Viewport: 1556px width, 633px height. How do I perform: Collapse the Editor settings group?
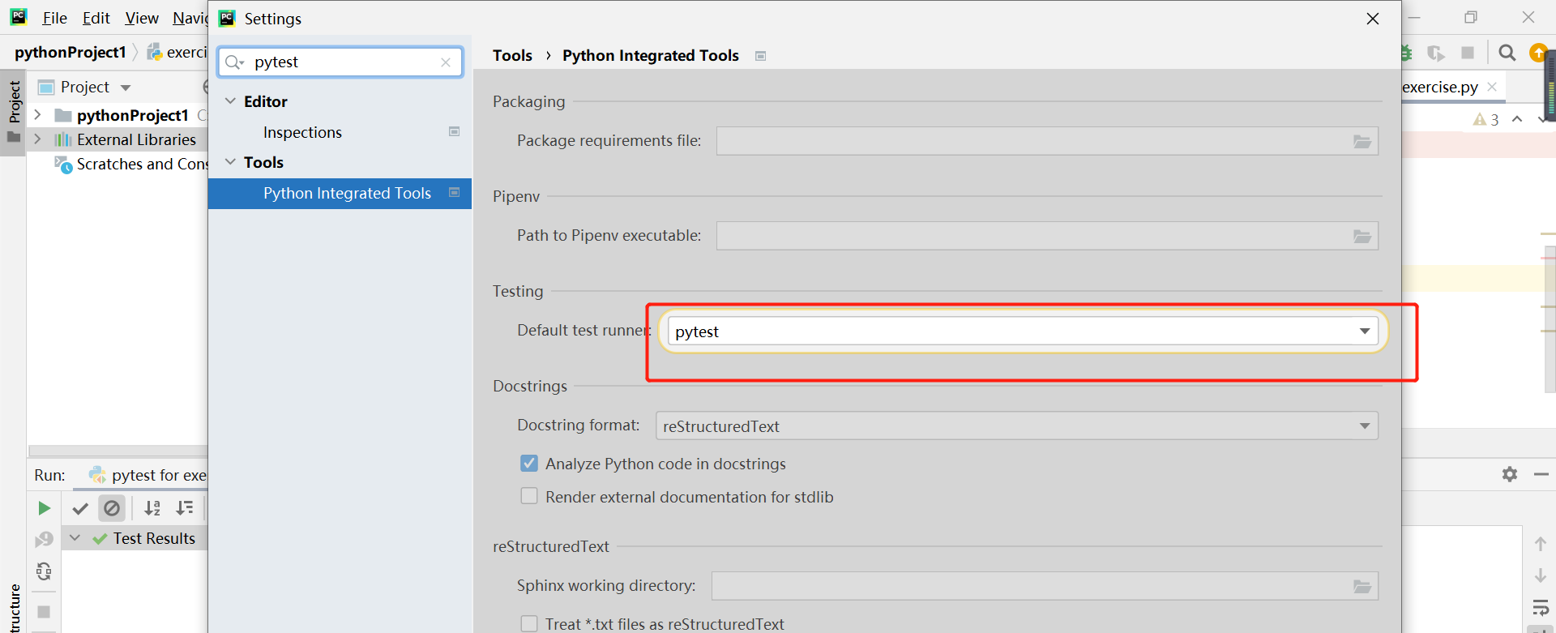coord(231,101)
